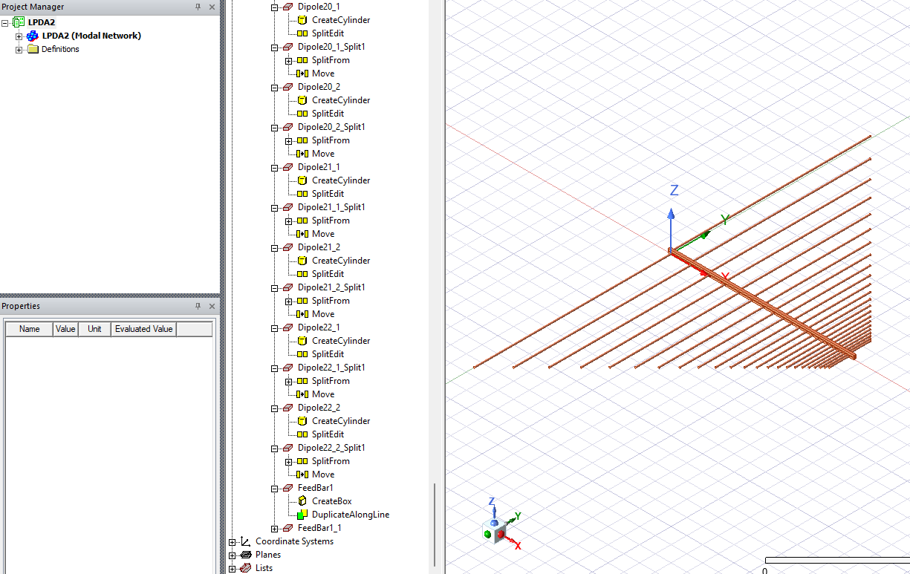The image size is (910, 574).
Task: Click the Coordinate Systems icon
Action: pyautogui.click(x=246, y=541)
